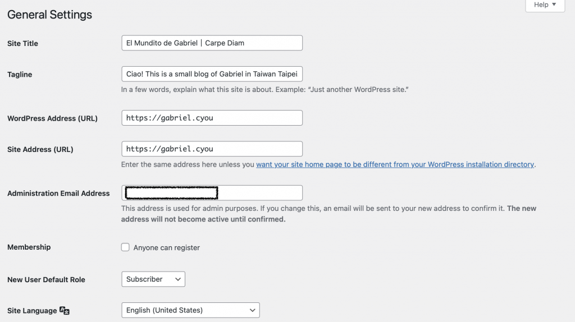Expand the English (United States) language dropdown

click(190, 310)
